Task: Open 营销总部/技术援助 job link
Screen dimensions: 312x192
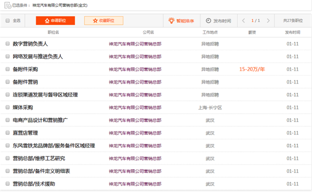Action: (x=34, y=184)
